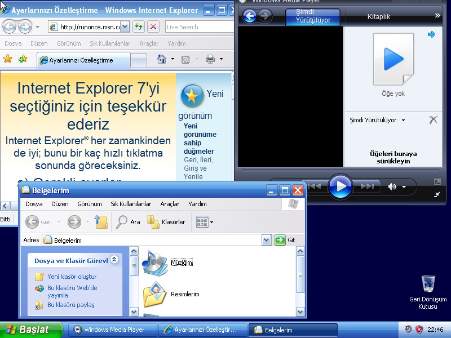Open the Düzen menu in Belgelerim

(x=60, y=204)
